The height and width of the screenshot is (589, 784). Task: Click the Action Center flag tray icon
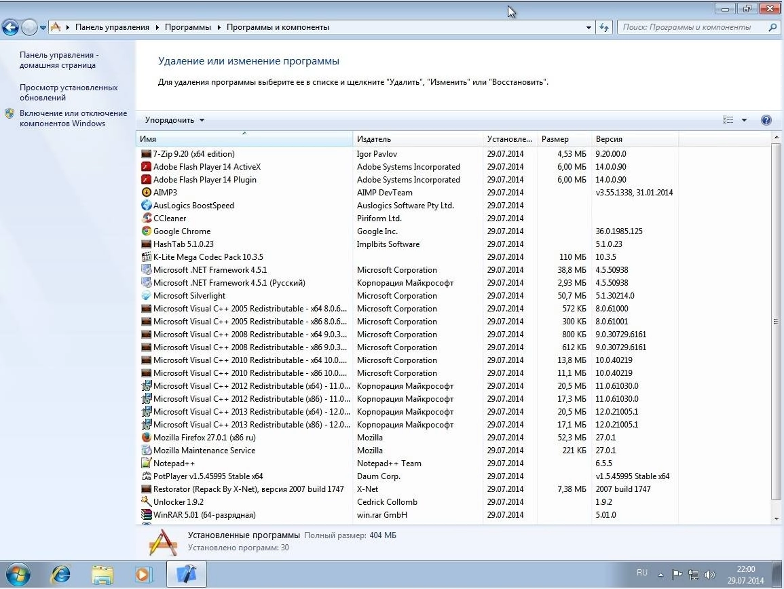(x=677, y=575)
